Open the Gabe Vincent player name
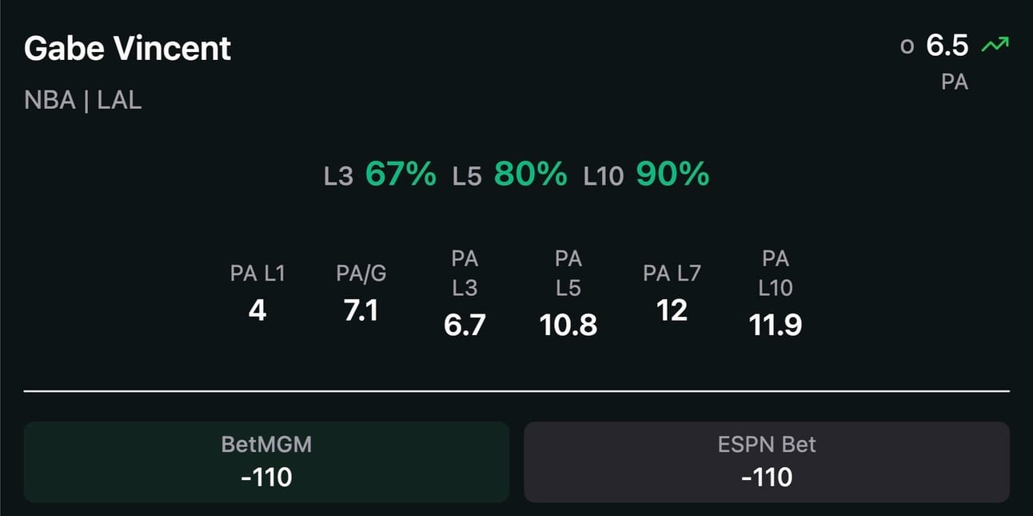The width and height of the screenshot is (1033, 516). pos(128,49)
